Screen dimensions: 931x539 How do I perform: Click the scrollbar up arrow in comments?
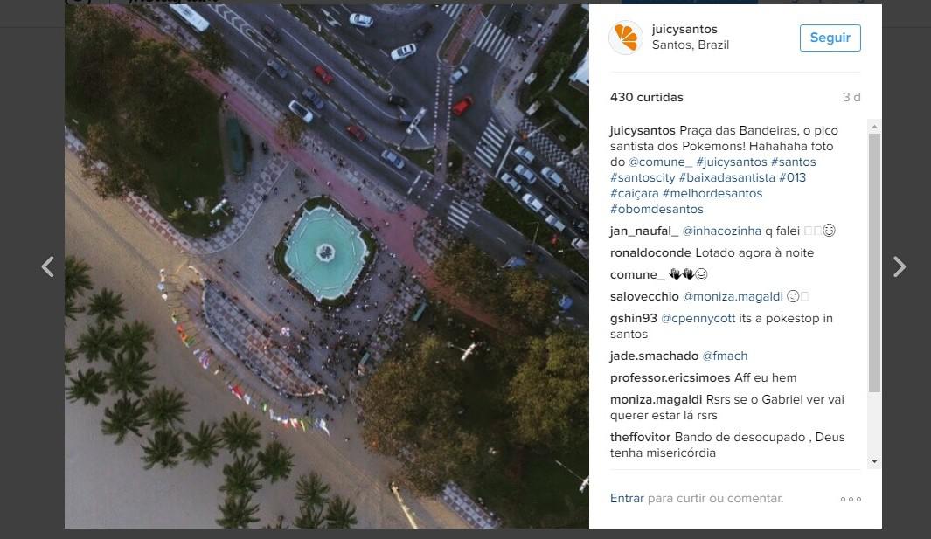click(874, 127)
